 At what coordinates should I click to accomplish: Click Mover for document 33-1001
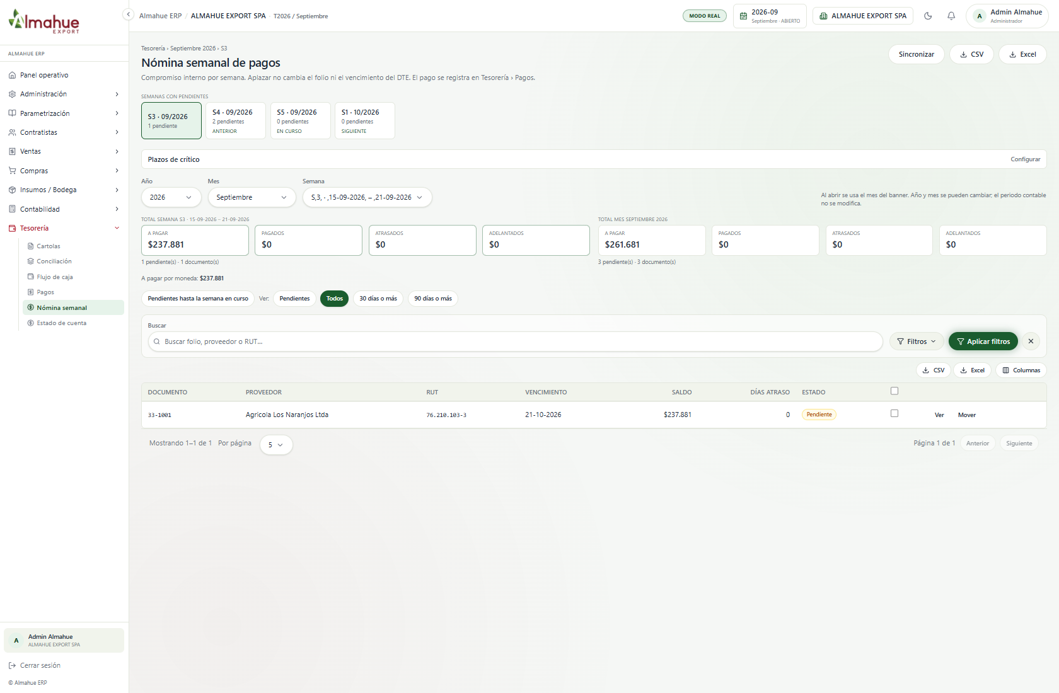967,415
